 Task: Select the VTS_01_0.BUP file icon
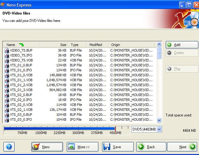point(7,65)
